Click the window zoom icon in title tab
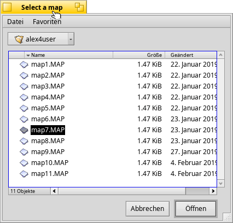 tap(79, 7)
